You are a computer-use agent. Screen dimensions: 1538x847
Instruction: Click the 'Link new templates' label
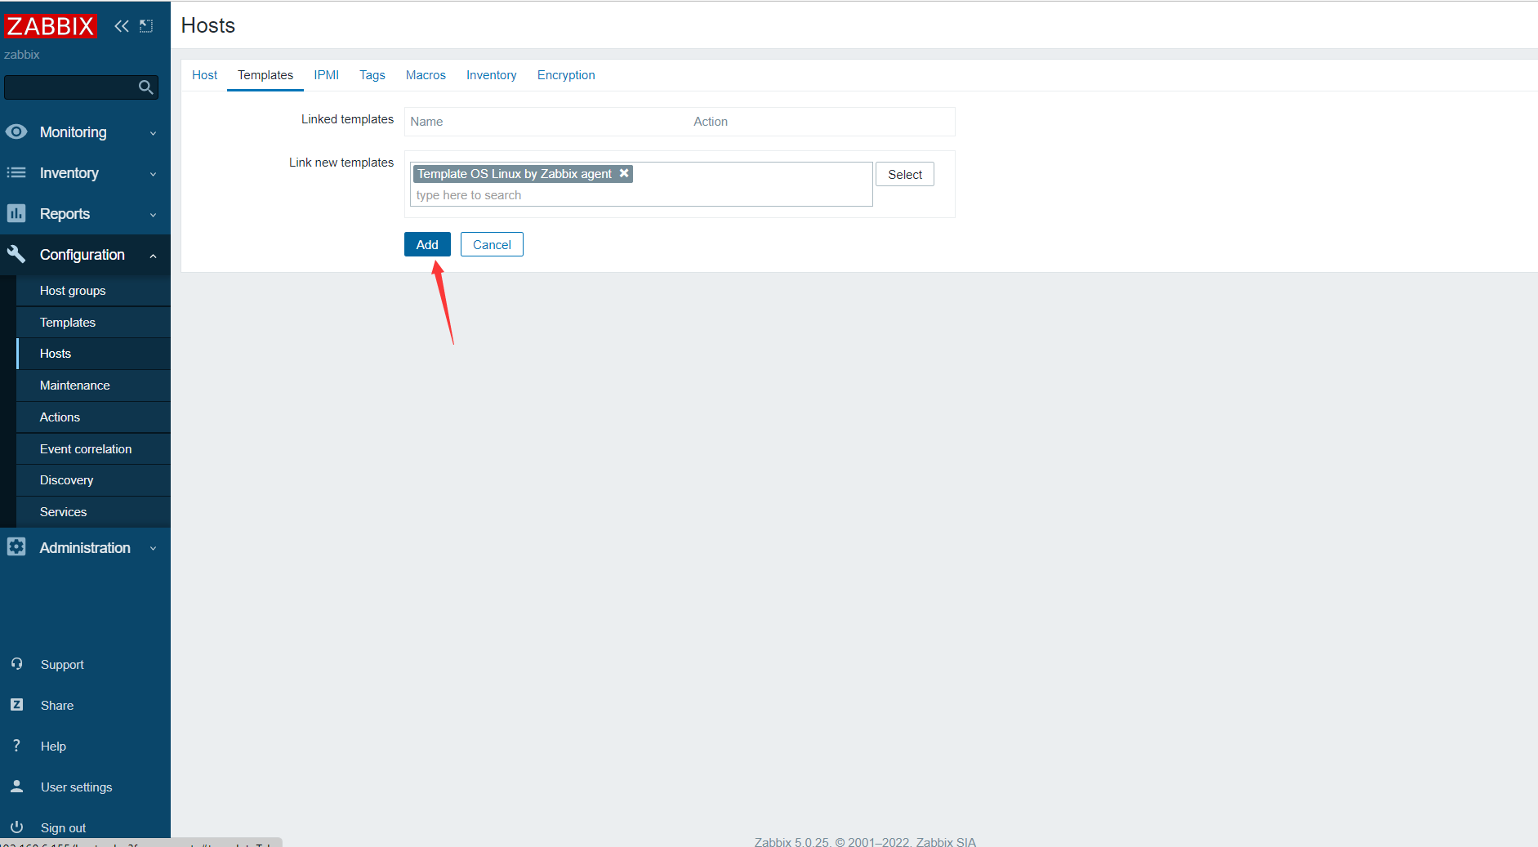pos(341,163)
